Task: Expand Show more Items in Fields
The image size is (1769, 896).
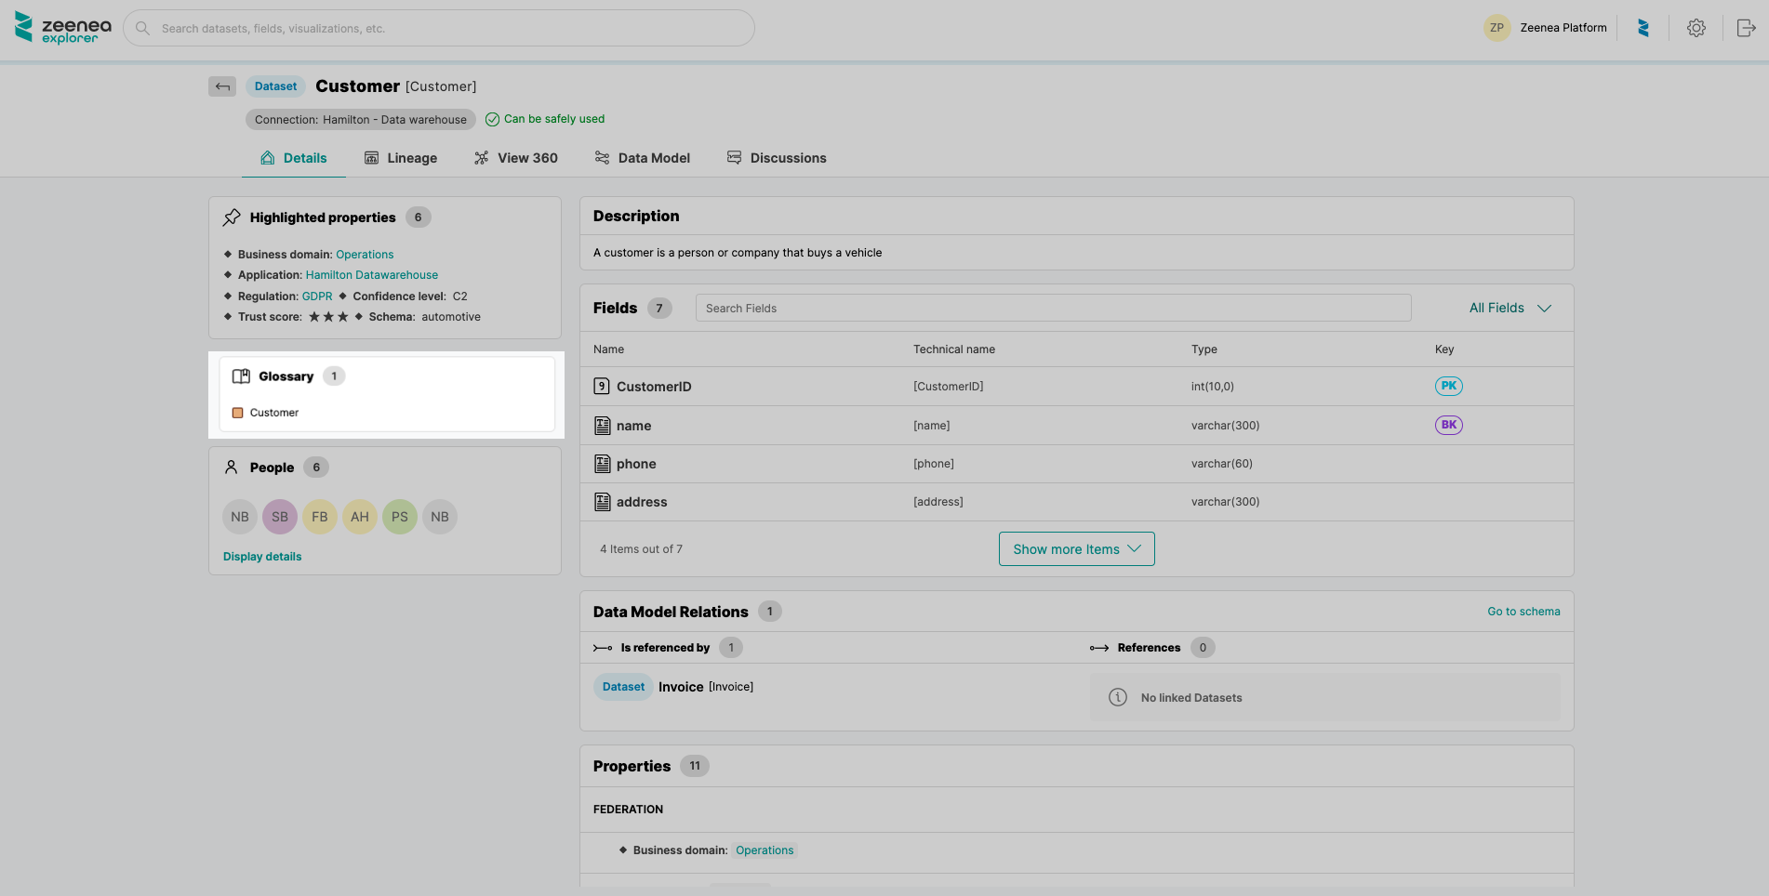Action: pos(1076,548)
